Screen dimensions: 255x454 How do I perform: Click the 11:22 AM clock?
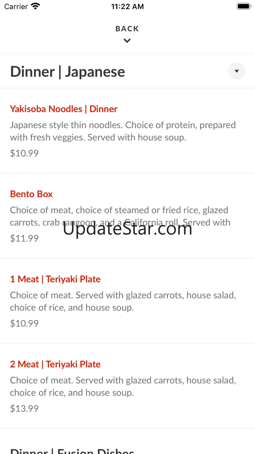click(x=127, y=7)
